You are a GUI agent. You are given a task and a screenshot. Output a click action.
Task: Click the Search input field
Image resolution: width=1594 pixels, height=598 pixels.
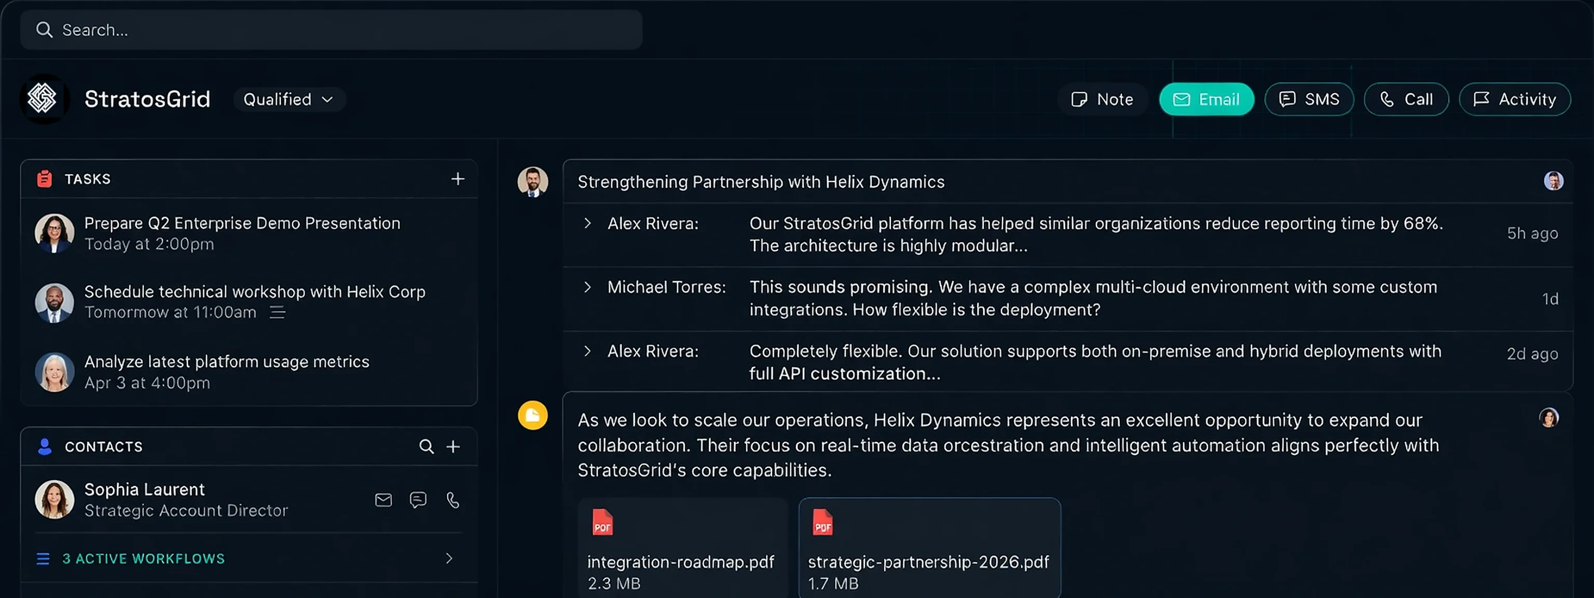coord(331,29)
